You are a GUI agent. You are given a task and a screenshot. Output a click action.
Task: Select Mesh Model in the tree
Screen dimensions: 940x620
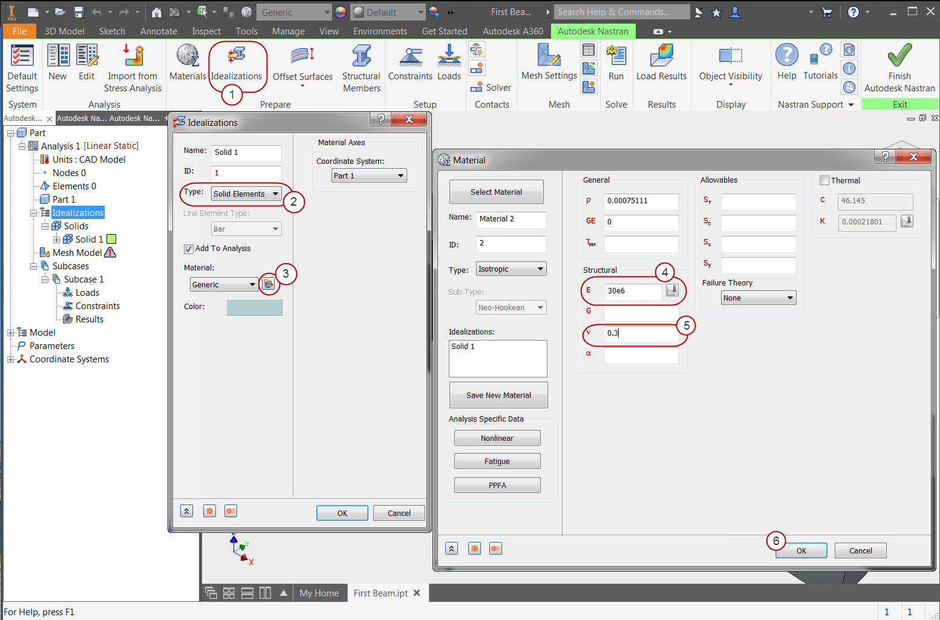(77, 253)
